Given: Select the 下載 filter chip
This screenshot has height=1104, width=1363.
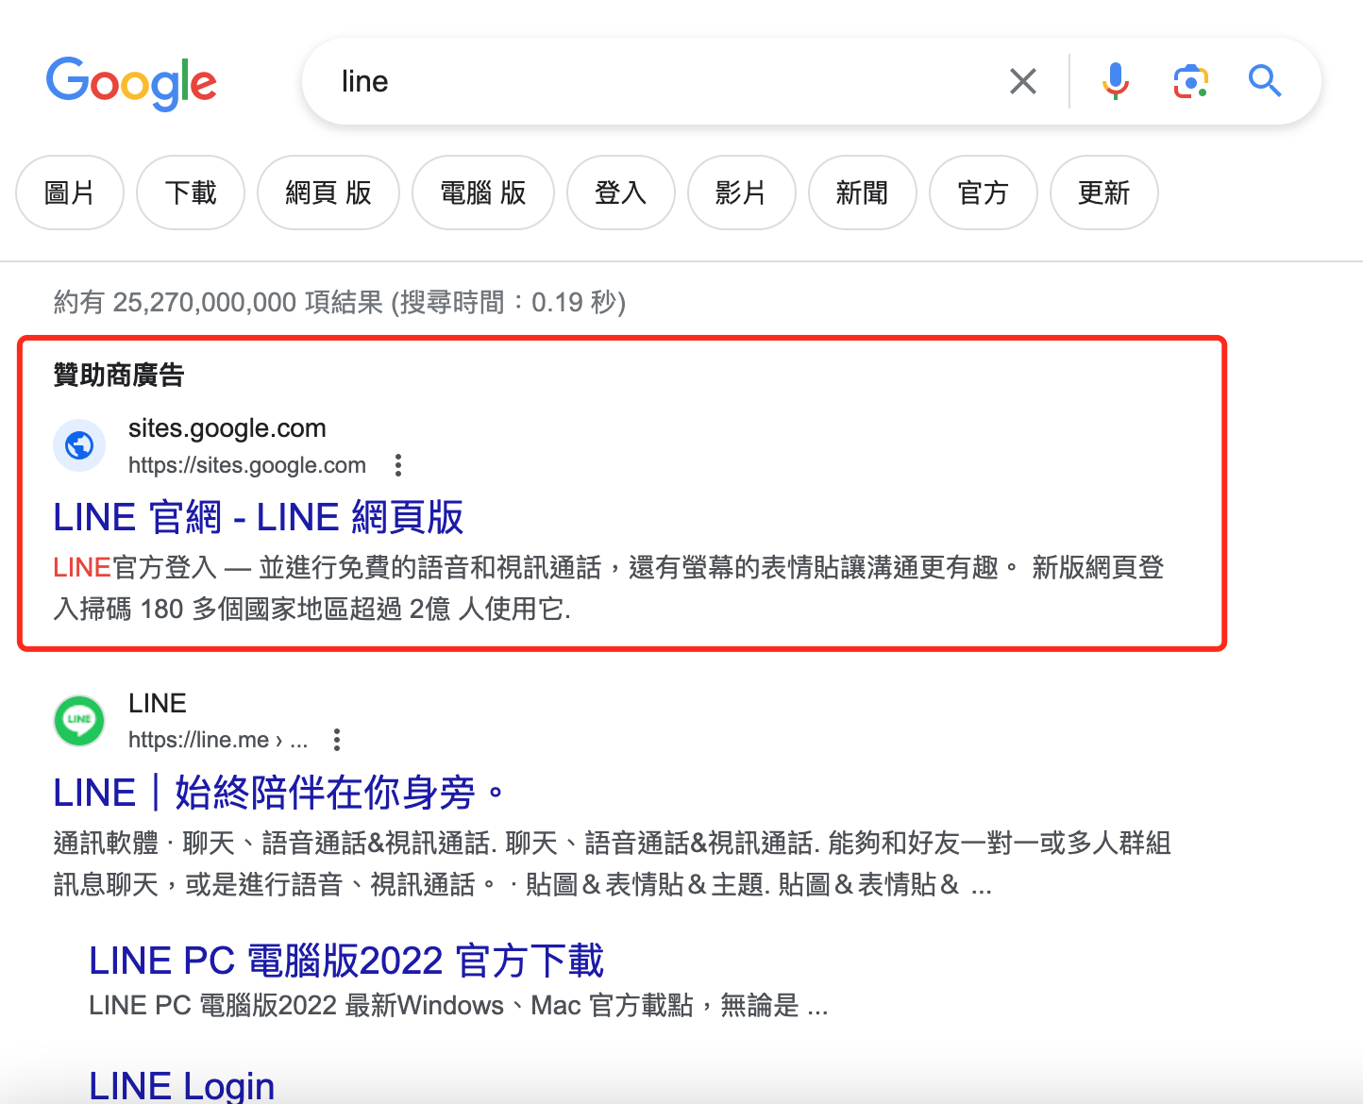Looking at the screenshot, I should pyautogui.click(x=191, y=192).
